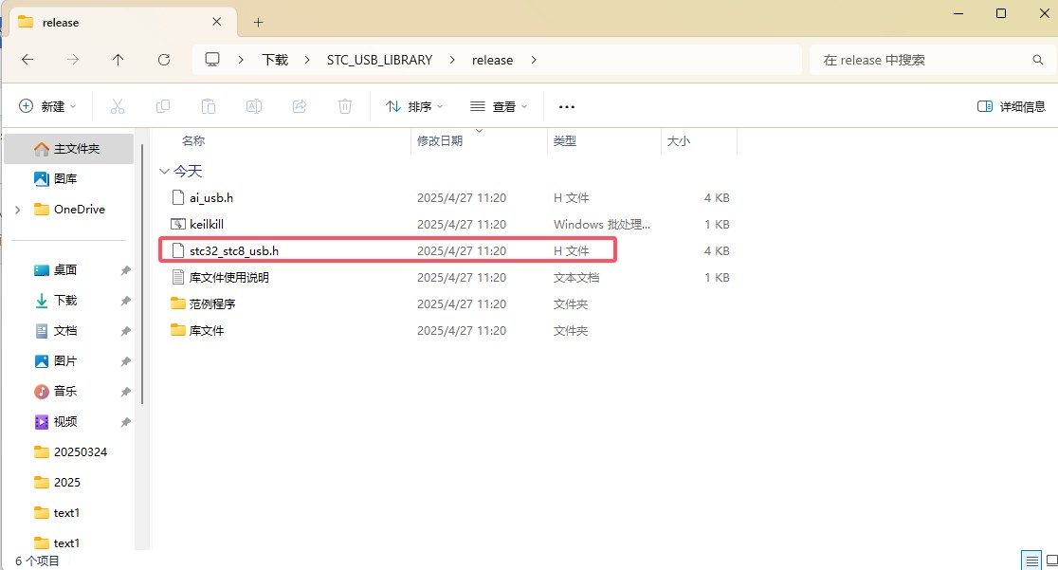The width and height of the screenshot is (1058, 570).
Task: Open the See more three-dots menu
Action: (567, 107)
